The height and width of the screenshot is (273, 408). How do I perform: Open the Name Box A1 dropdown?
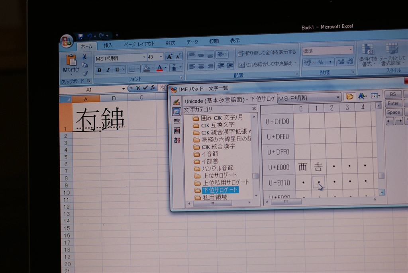(x=124, y=89)
